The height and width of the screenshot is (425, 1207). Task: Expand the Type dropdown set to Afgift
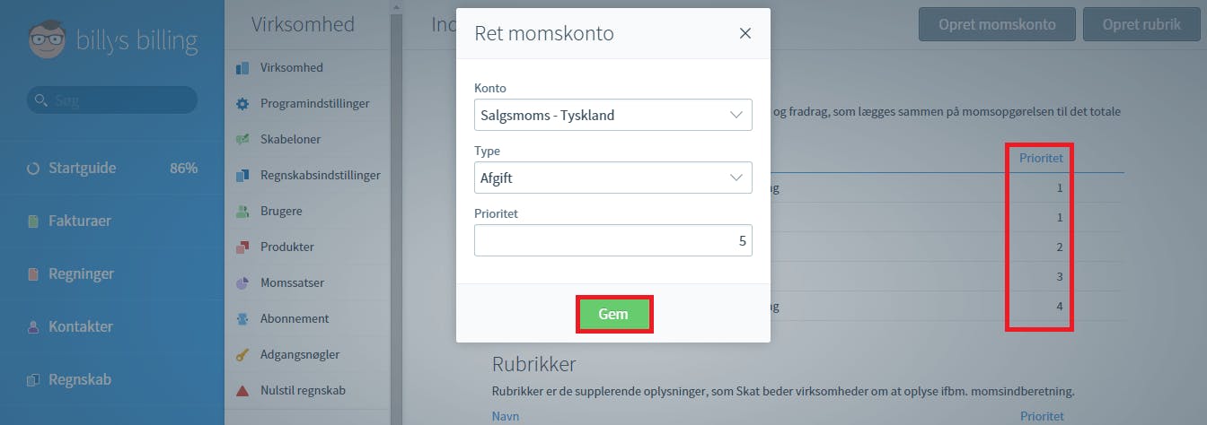(613, 178)
